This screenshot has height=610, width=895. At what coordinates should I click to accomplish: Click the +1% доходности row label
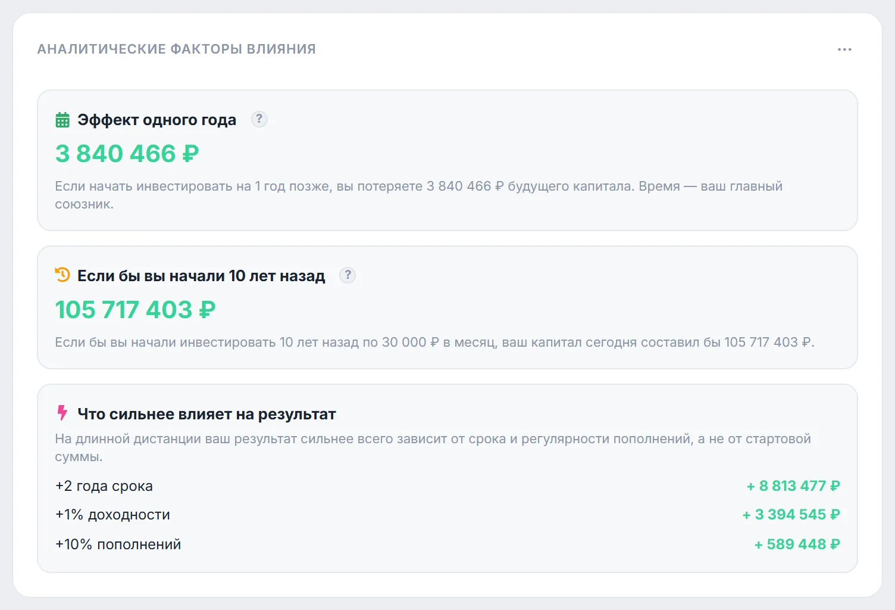[x=113, y=515]
